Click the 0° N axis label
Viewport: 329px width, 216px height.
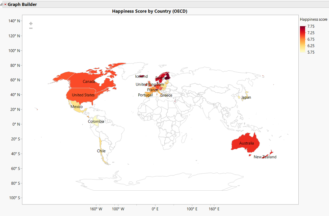pyautogui.click(x=16, y=124)
